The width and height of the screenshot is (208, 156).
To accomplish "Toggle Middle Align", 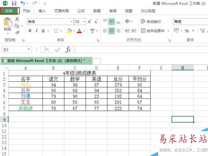I will 111,22.
